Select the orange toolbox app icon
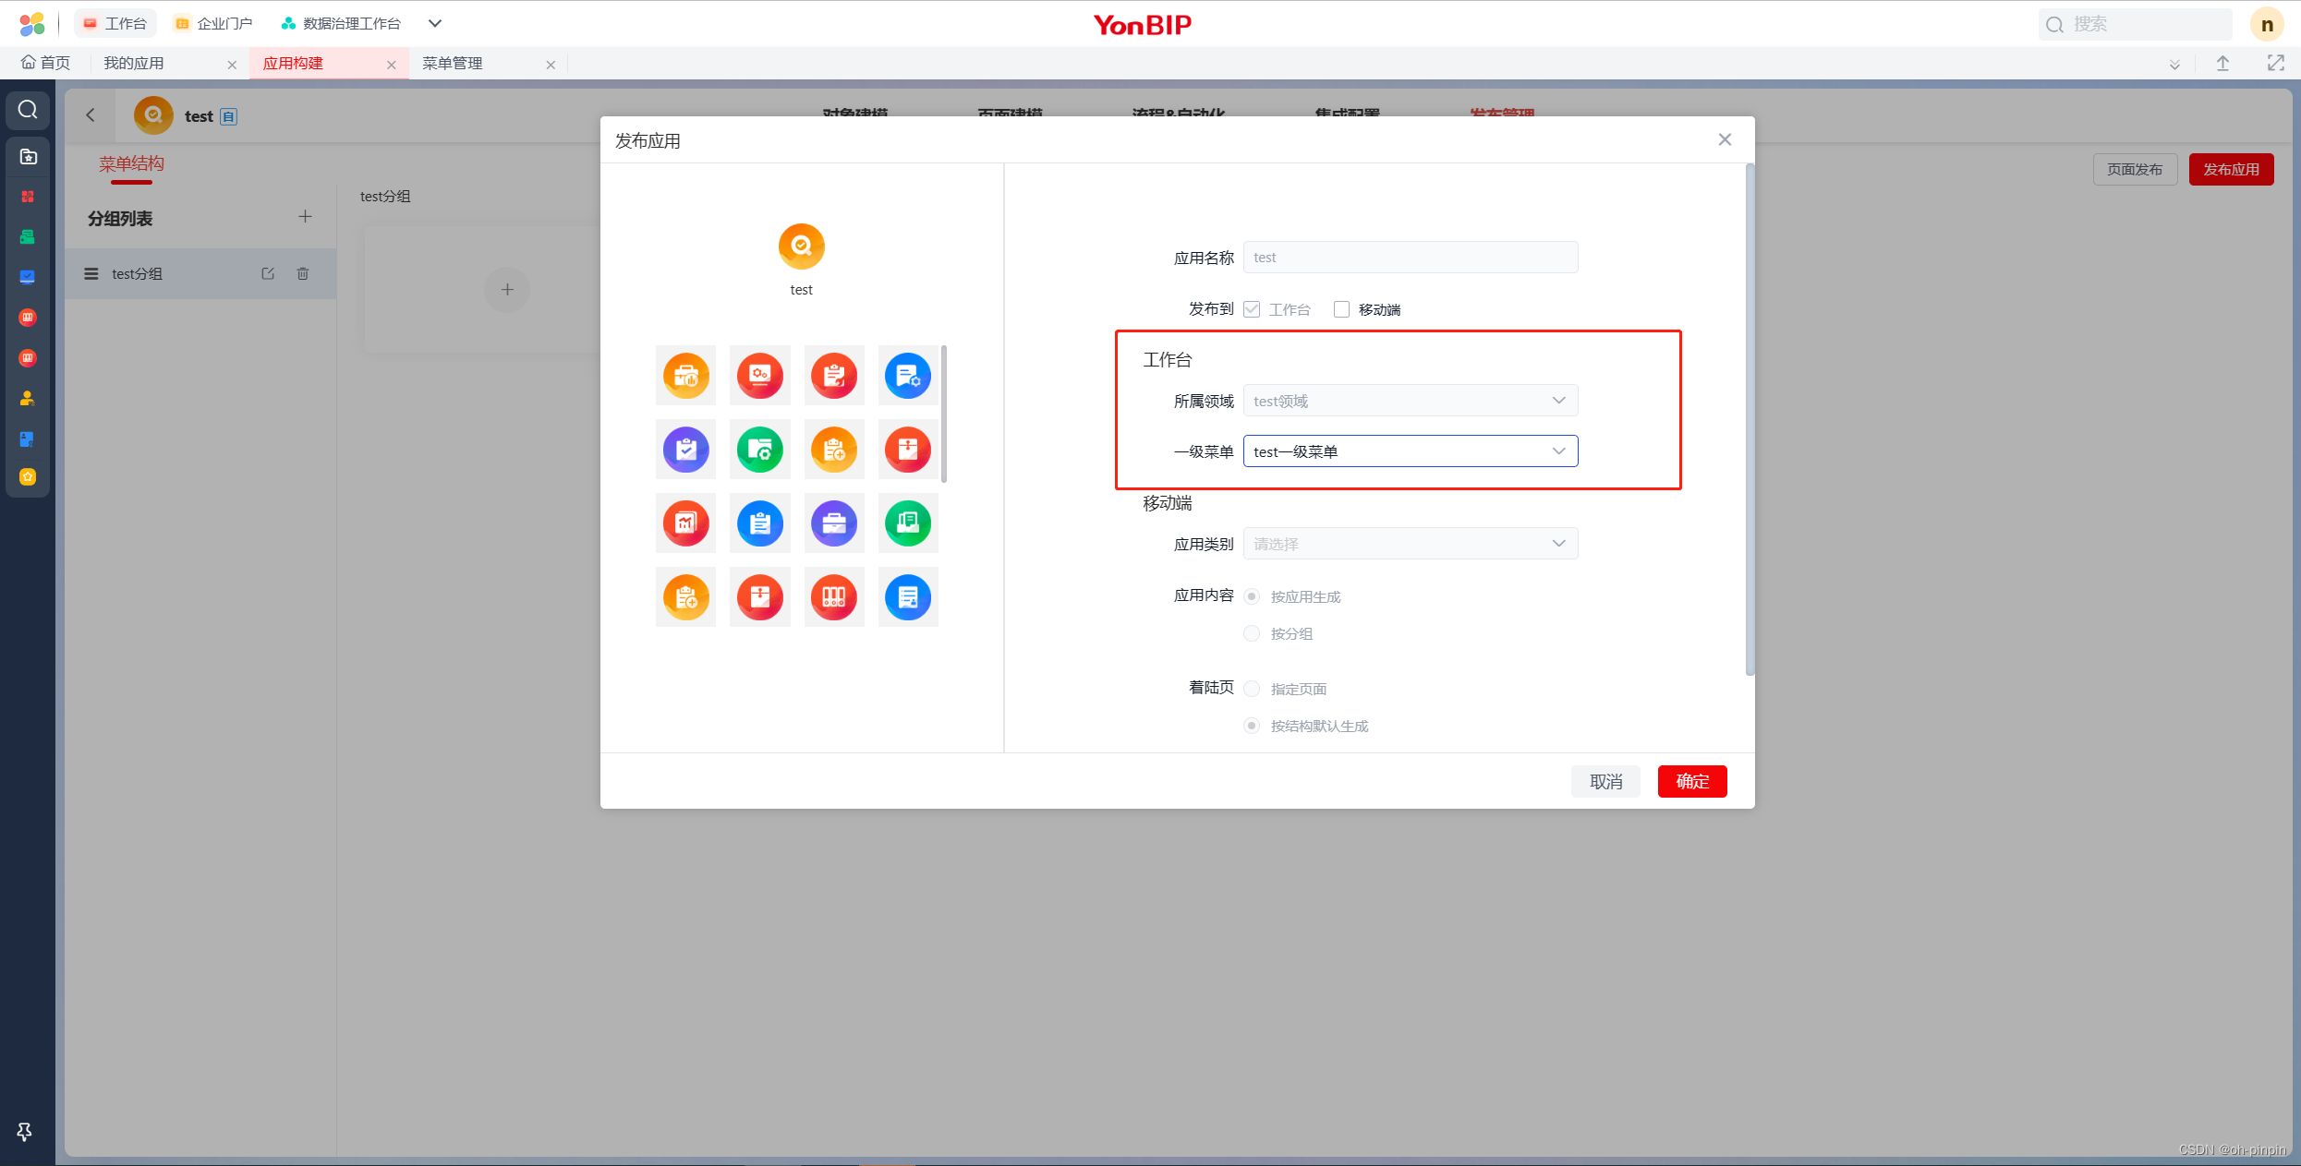This screenshot has height=1166, width=2301. 685,376
